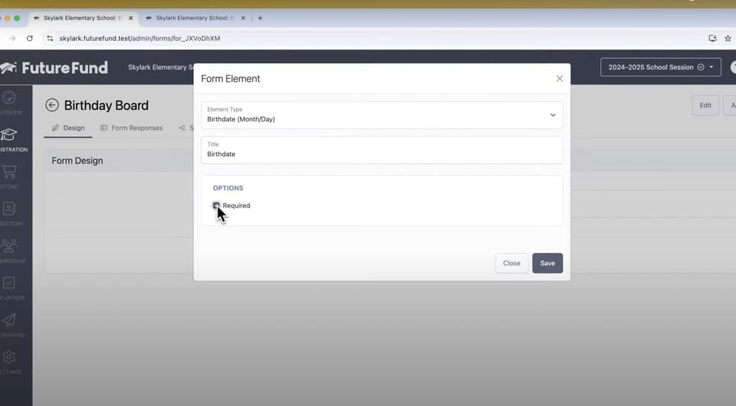Open the Element Type dropdown

(382, 115)
